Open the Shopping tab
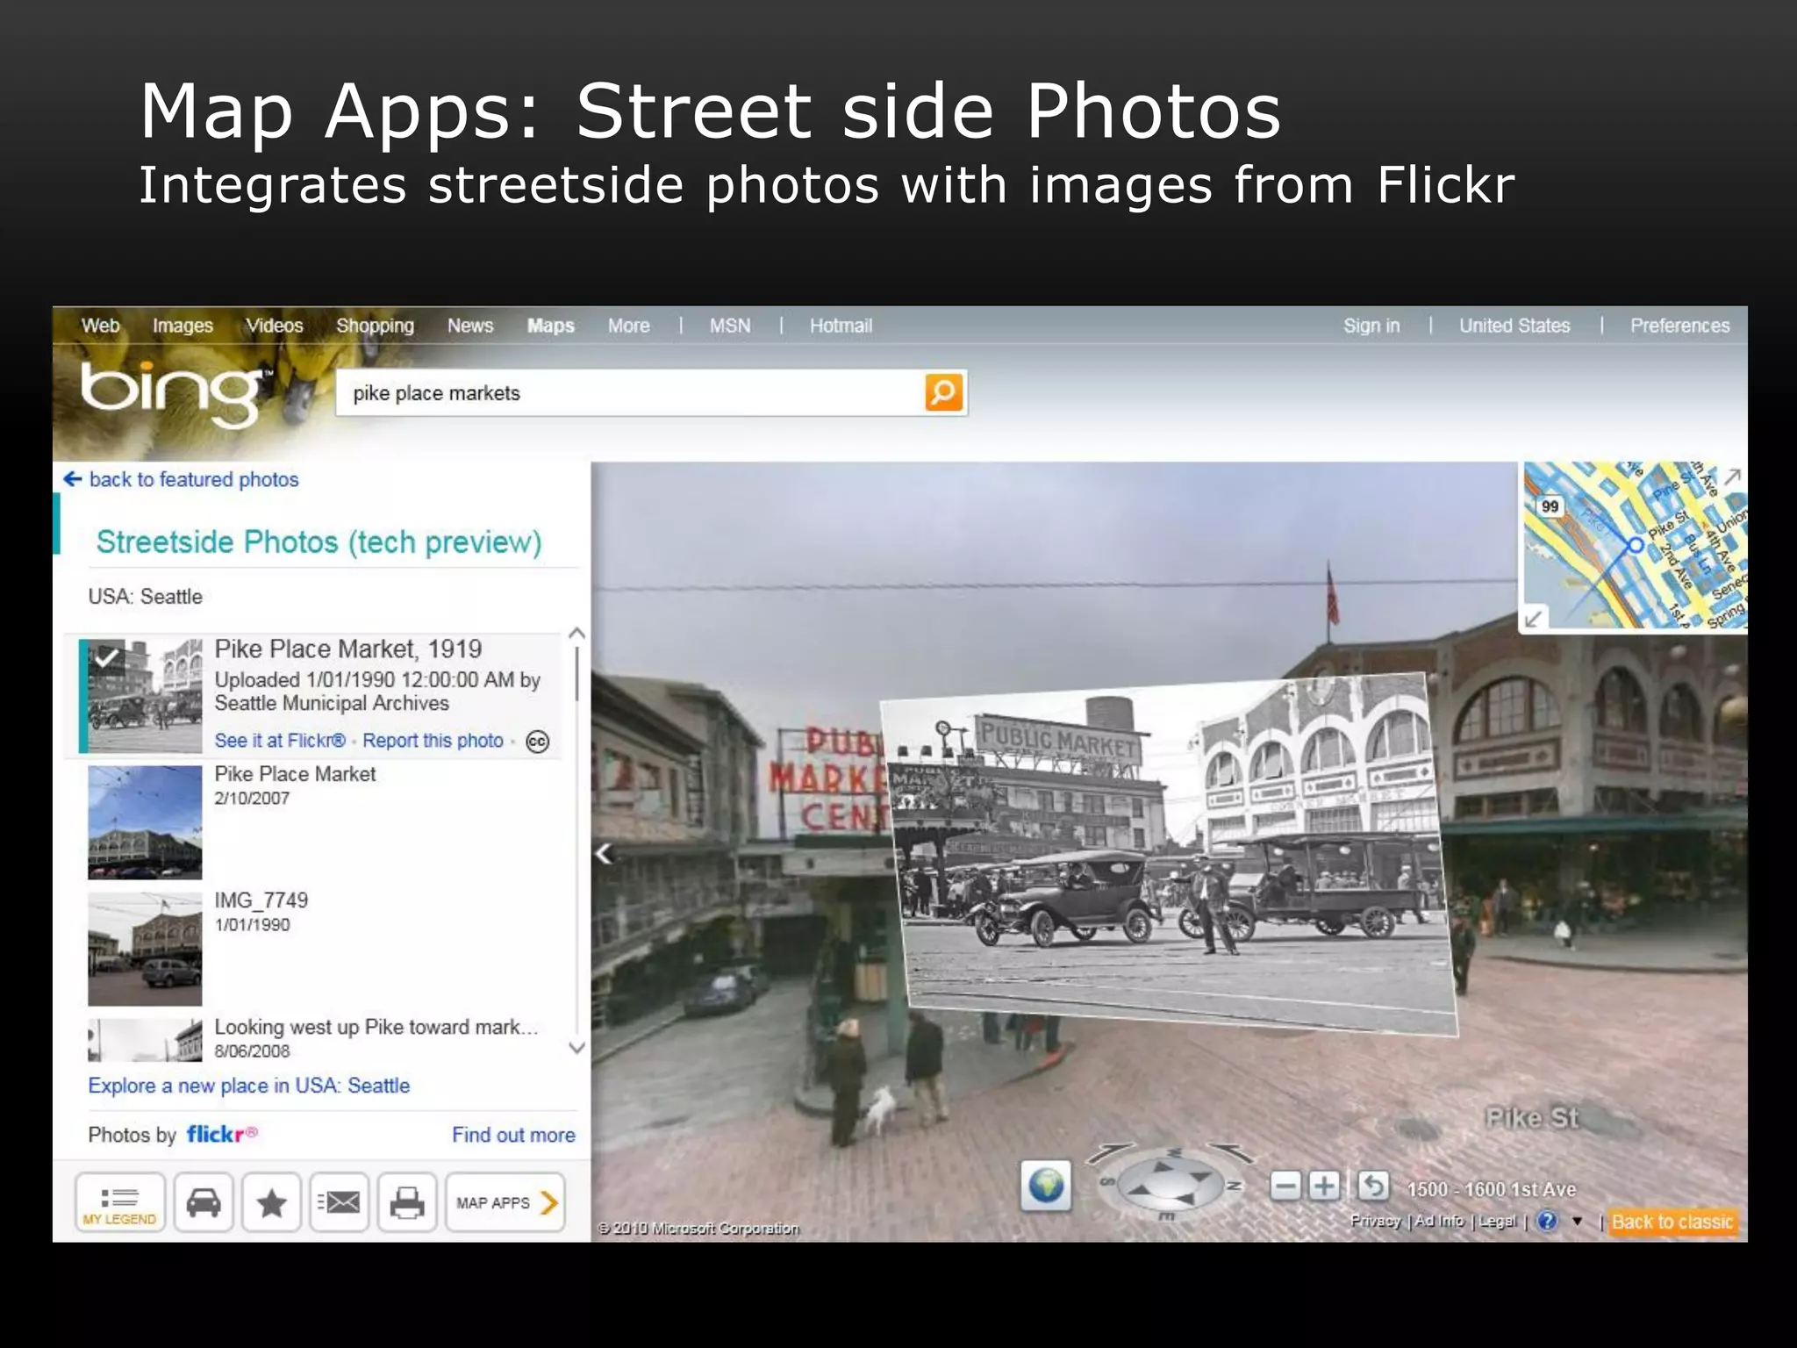The height and width of the screenshot is (1348, 1797). pos(375,326)
